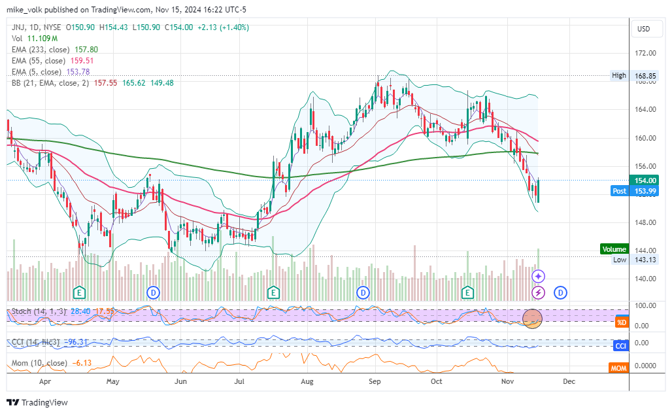672x414 pixels.
Task: Click the purple star event icon
Action: point(538,277)
